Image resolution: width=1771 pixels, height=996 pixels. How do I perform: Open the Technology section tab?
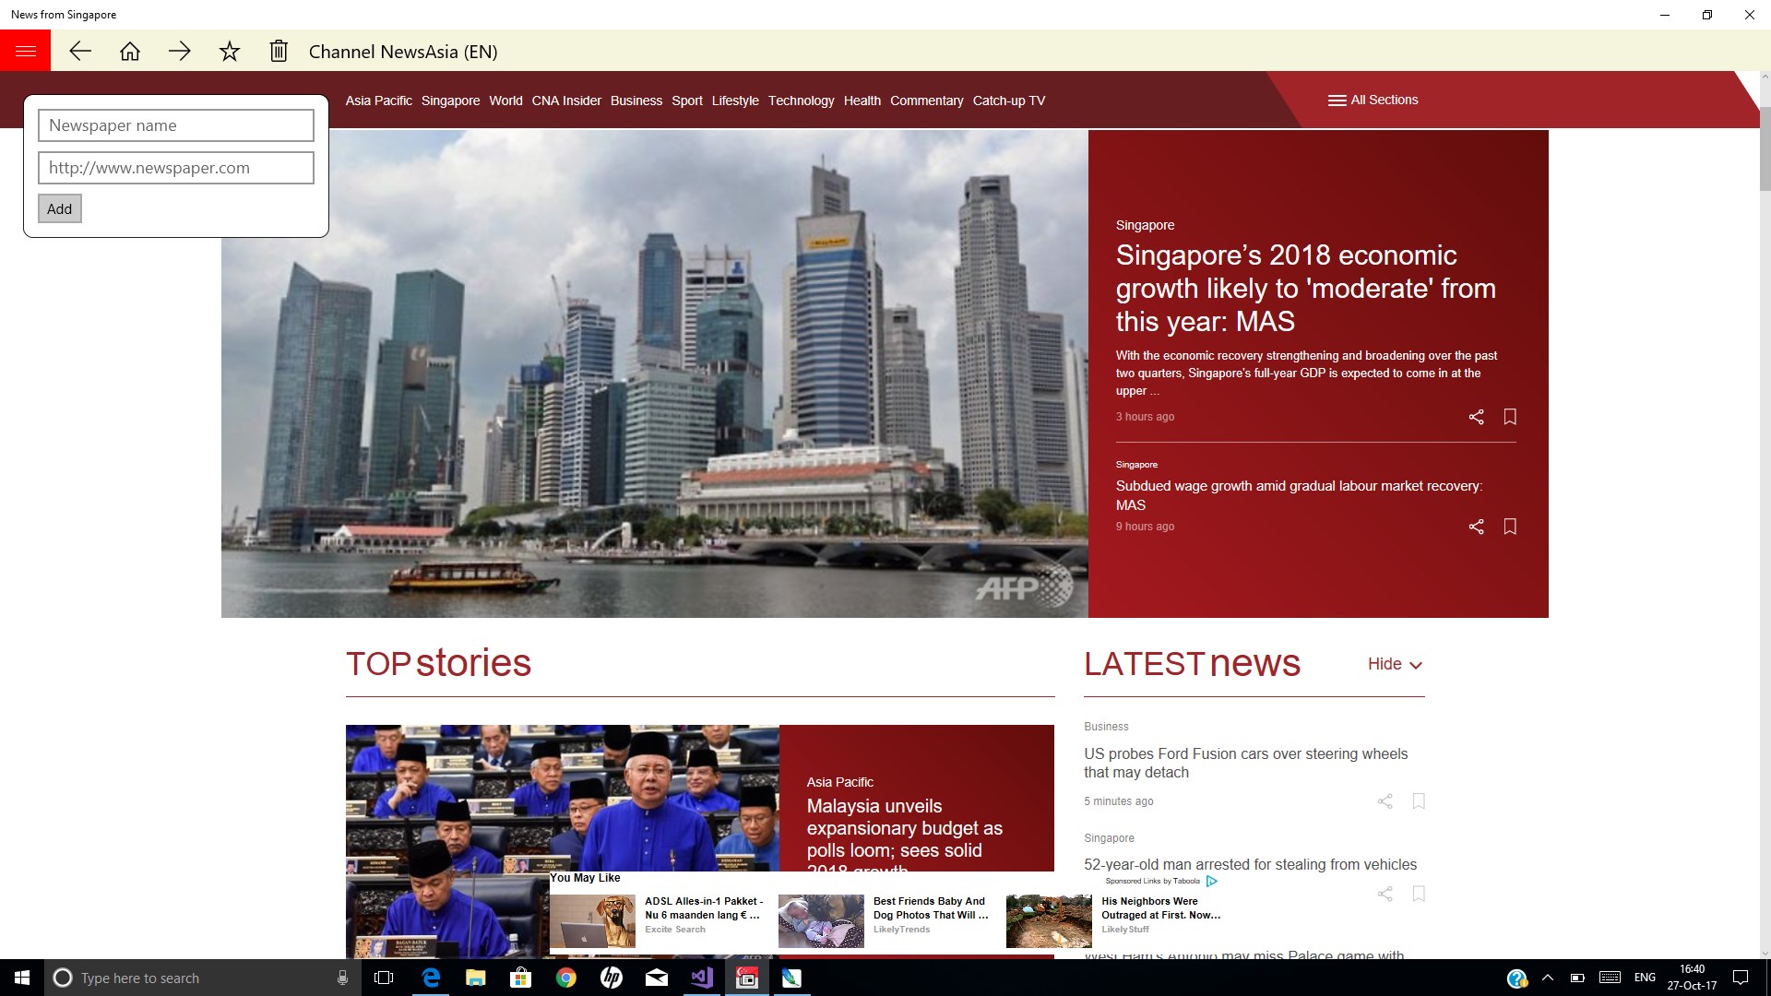click(x=801, y=101)
